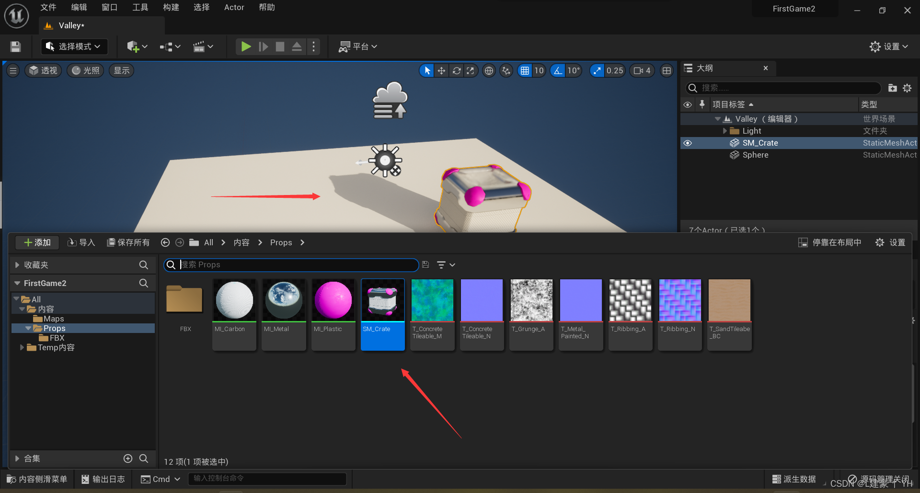The height and width of the screenshot is (493, 920).
Task: Open the 选择模式 mode dropdown
Action: click(74, 46)
